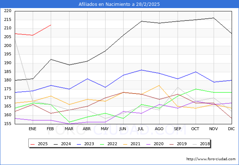Image resolution: width=239 pixels, height=165 pixels.
Task: Click the 2024 legend entry label
Action: [66, 144]
